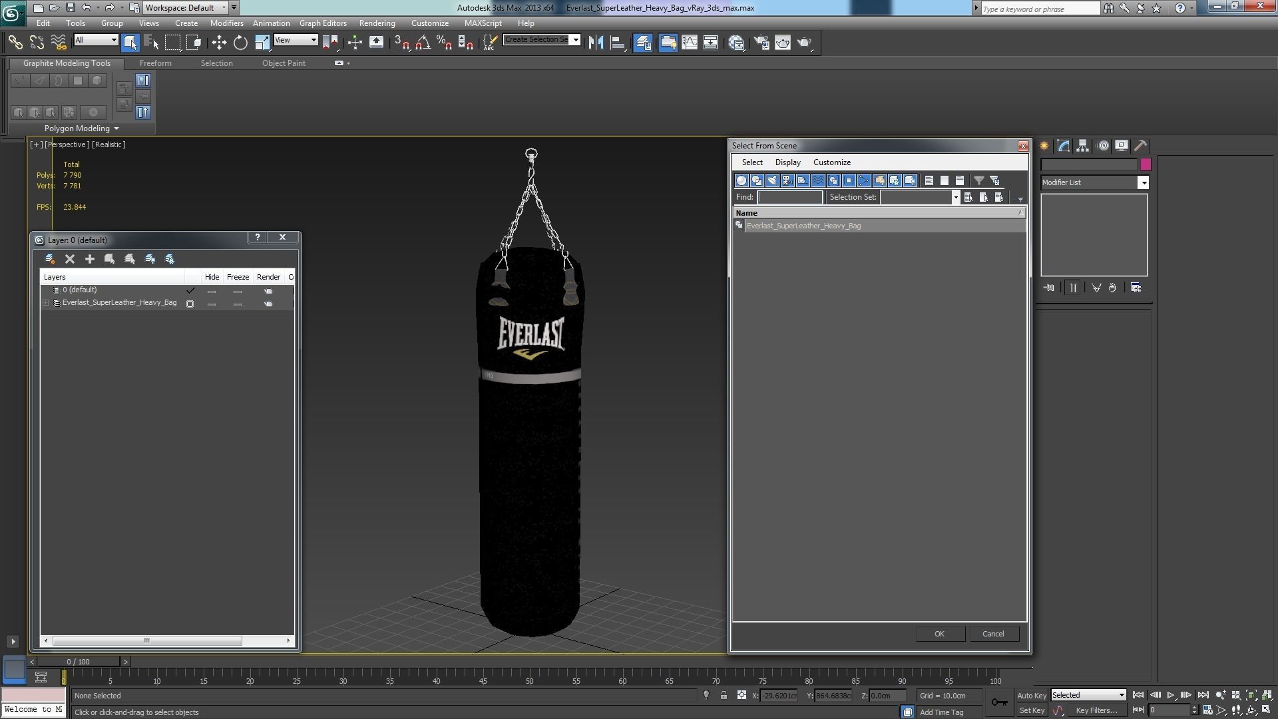Screen dimensions: 1278x719
Task: Toggle the selection lock icon in status bar
Action: tap(724, 695)
